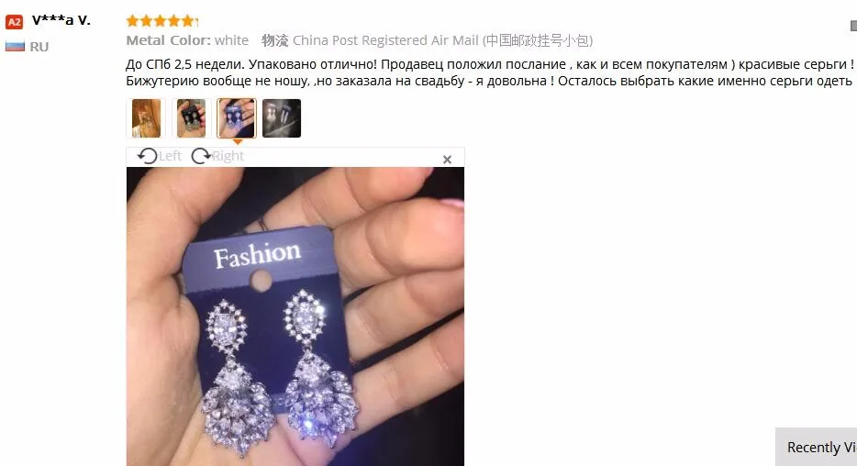The image size is (857, 466).
Task: Click the rotate left arrow icon
Action: point(147,156)
